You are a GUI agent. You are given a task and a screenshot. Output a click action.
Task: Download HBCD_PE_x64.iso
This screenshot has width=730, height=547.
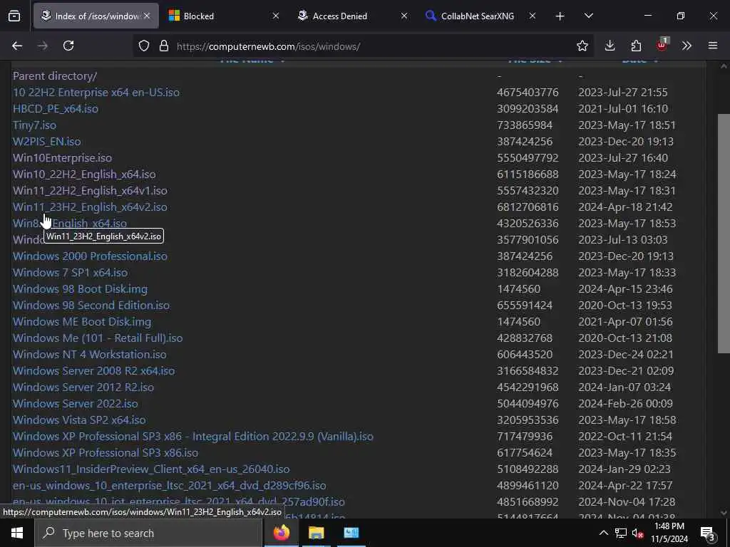(56, 108)
